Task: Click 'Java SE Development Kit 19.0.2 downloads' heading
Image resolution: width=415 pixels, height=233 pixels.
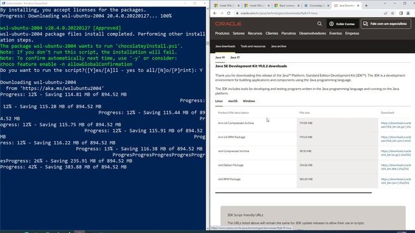Action: (x=251, y=66)
